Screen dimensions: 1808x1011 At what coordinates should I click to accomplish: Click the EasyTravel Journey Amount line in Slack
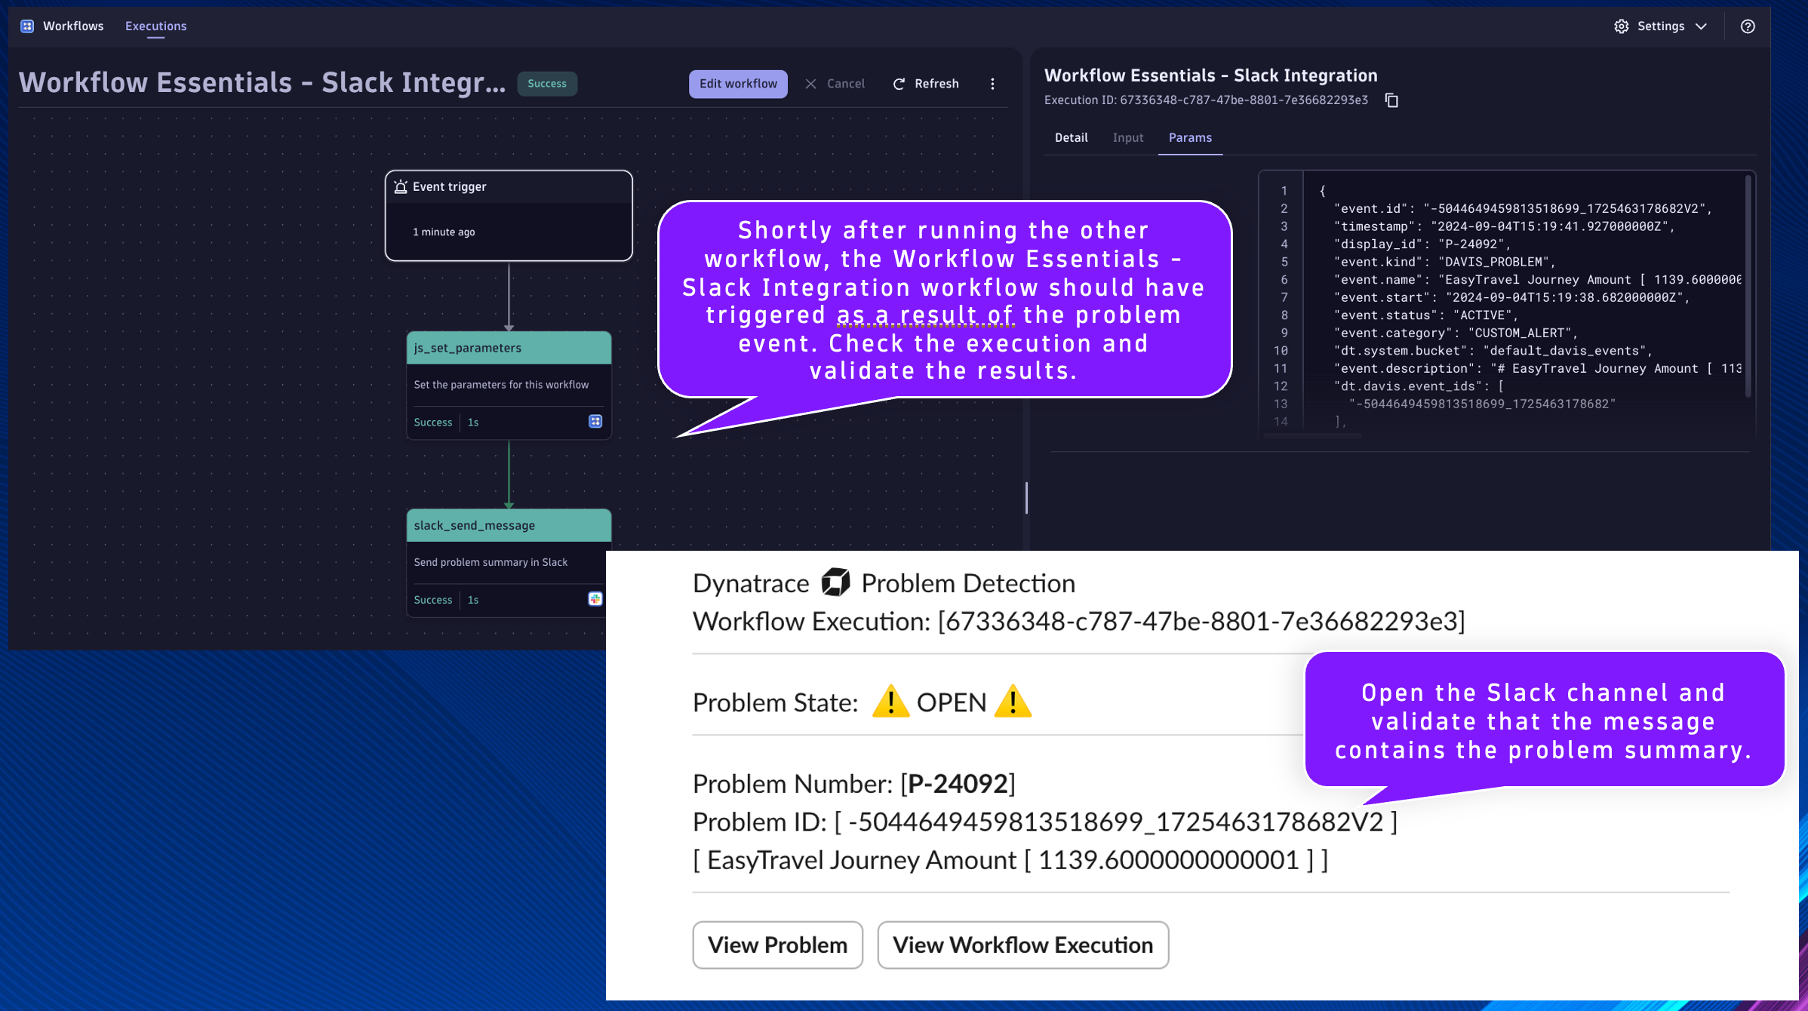1010,859
